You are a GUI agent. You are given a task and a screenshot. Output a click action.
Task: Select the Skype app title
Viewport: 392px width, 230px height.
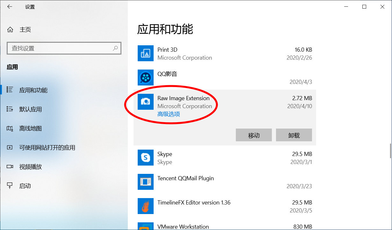pos(165,154)
